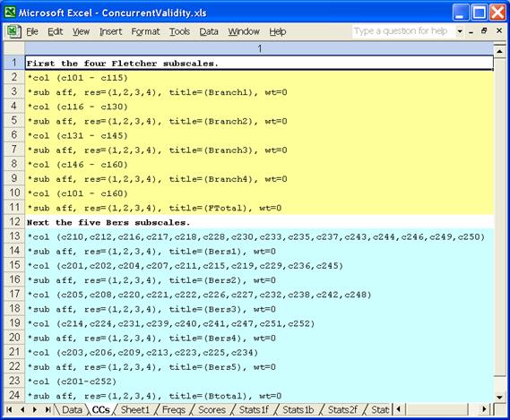The image size is (510, 420).
Task: Click the Excel workbook icon beside File
Action: point(13,31)
